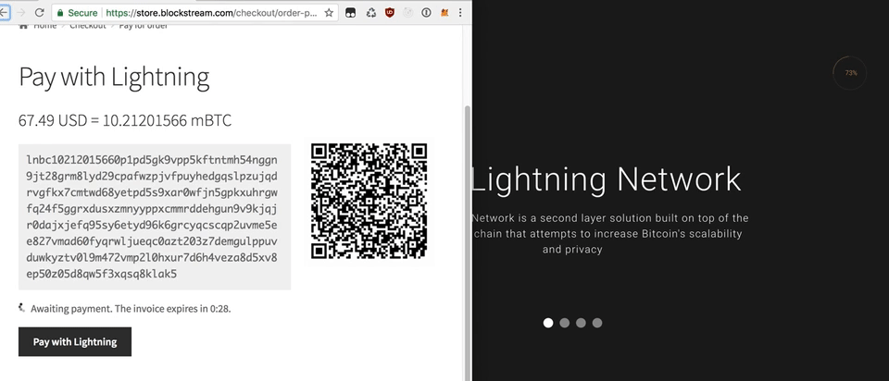Screen dimensions: 889x381
Task: Click the browser forward arrow button
Action: tap(21, 12)
